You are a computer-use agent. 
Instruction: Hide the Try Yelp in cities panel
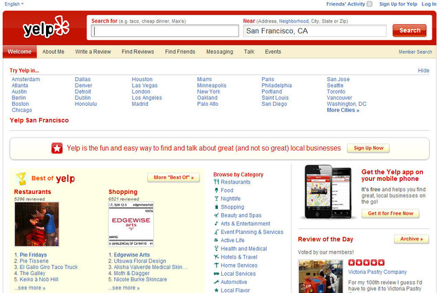pyautogui.click(x=423, y=71)
